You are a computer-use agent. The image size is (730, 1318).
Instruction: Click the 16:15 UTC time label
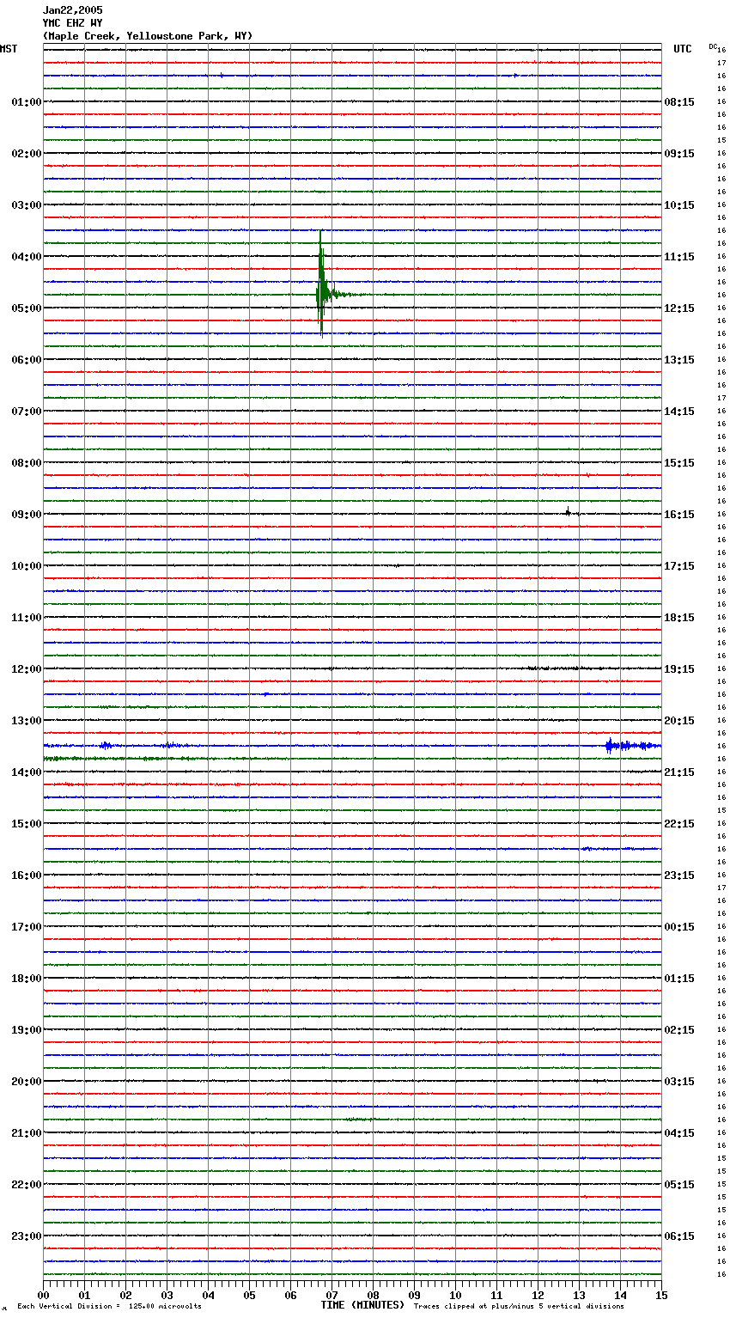coord(679,515)
